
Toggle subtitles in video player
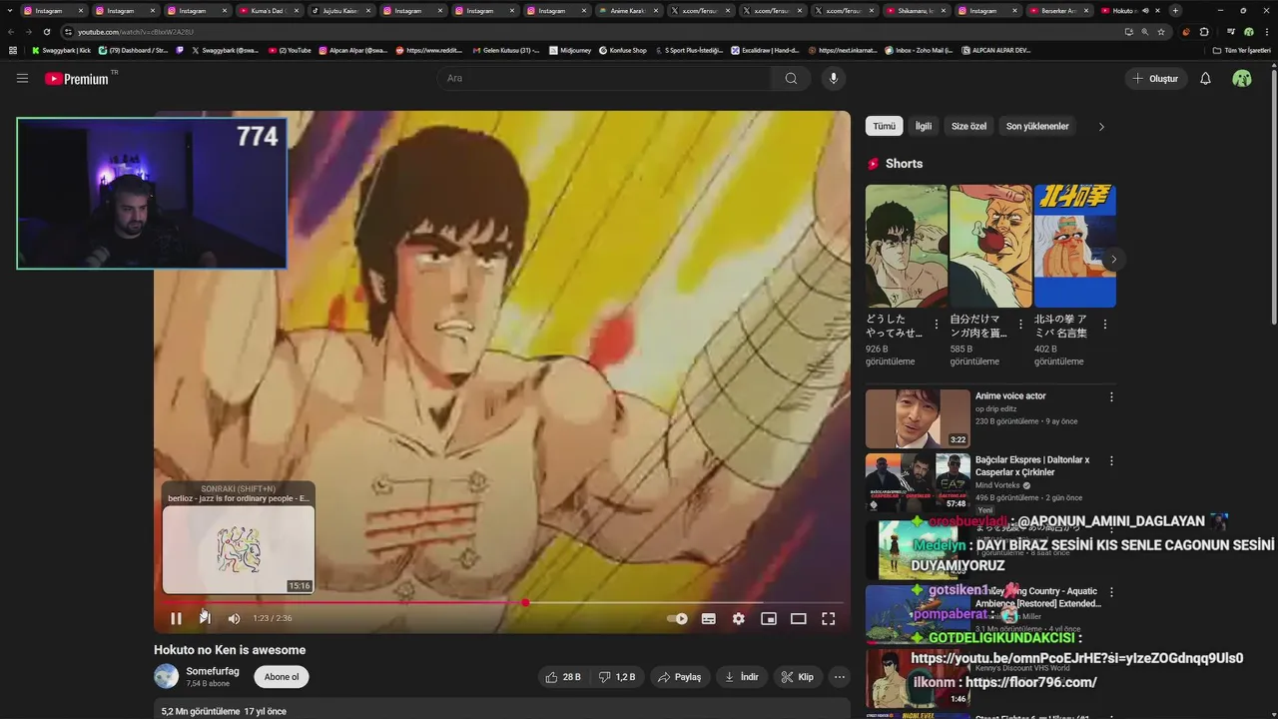coord(708,618)
